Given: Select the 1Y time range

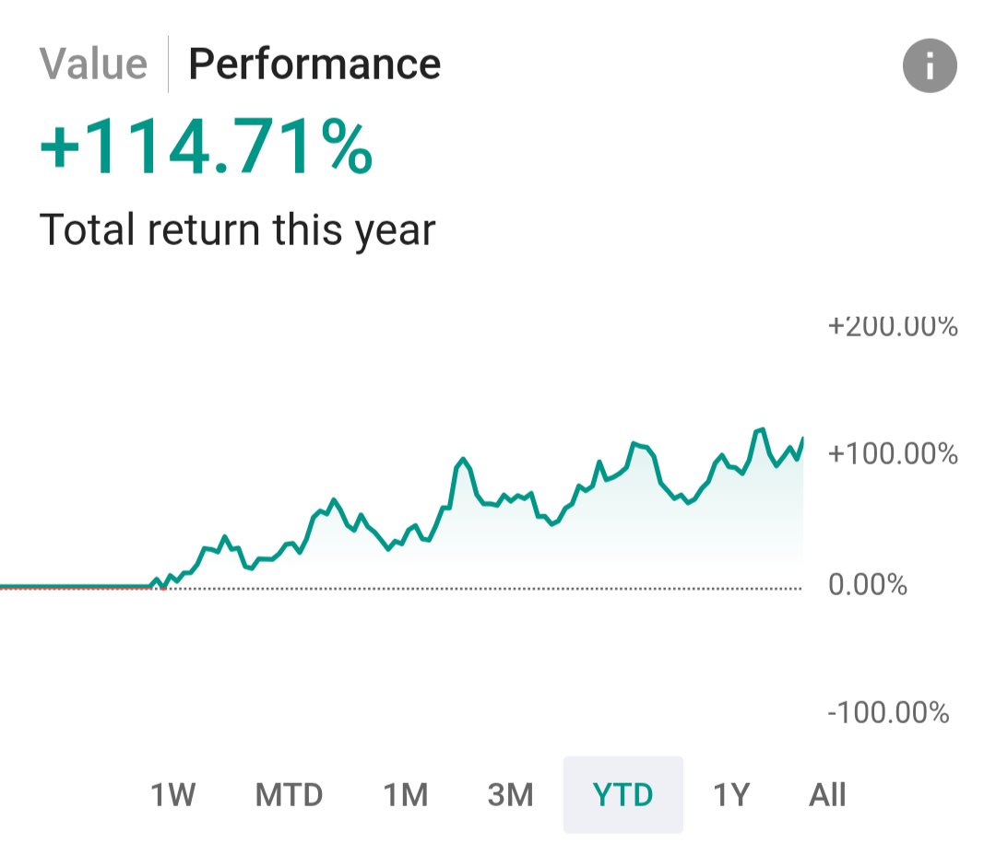Looking at the screenshot, I should tap(731, 794).
